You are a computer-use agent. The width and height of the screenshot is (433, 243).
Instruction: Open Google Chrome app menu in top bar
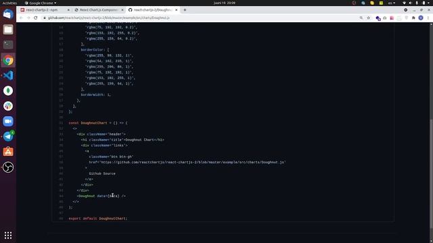click(41, 3)
